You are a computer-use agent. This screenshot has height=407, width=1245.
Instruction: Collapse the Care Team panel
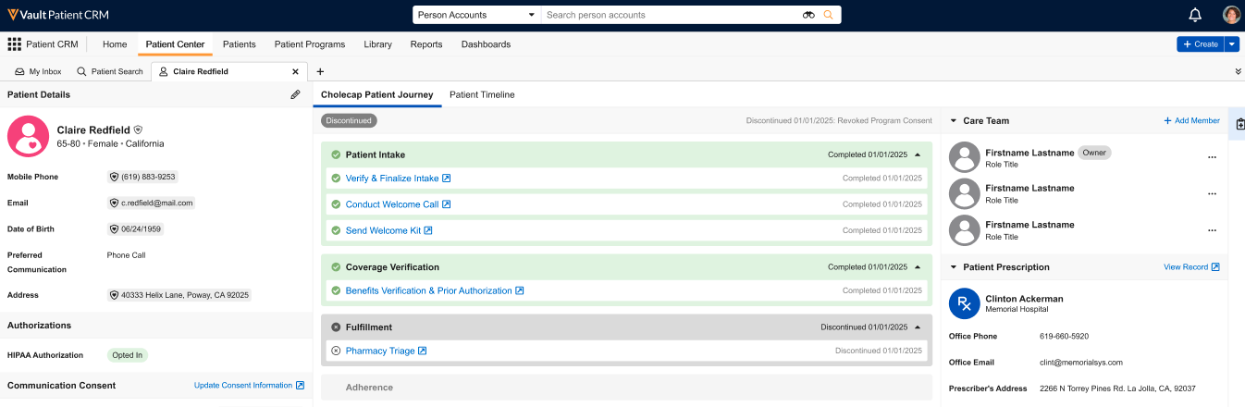coord(954,121)
